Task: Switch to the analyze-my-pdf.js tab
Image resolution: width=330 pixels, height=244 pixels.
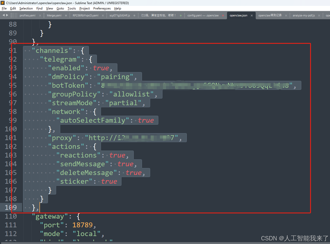Action: click(x=304, y=15)
